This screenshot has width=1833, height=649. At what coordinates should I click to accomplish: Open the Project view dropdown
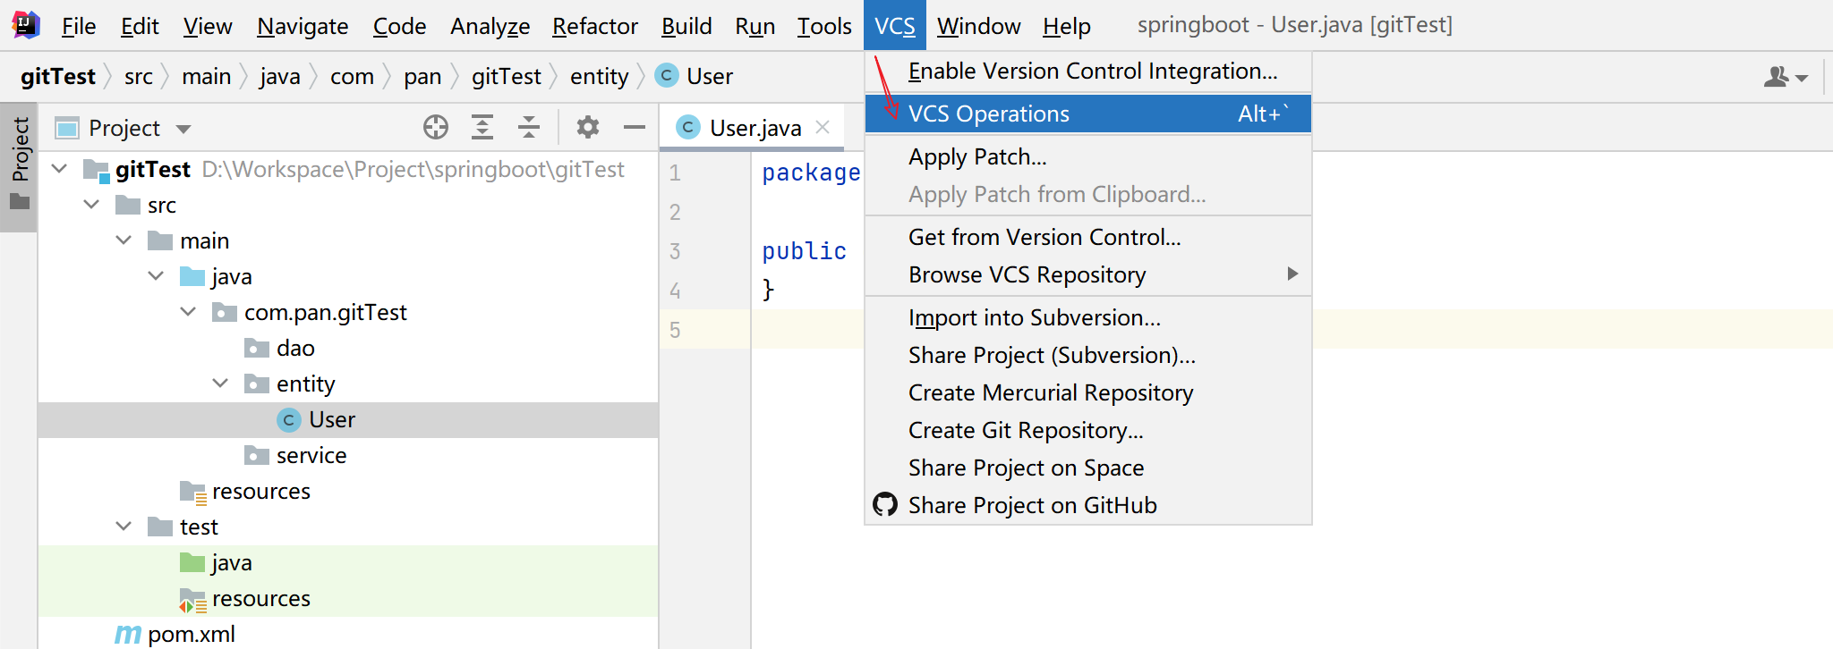click(x=183, y=129)
